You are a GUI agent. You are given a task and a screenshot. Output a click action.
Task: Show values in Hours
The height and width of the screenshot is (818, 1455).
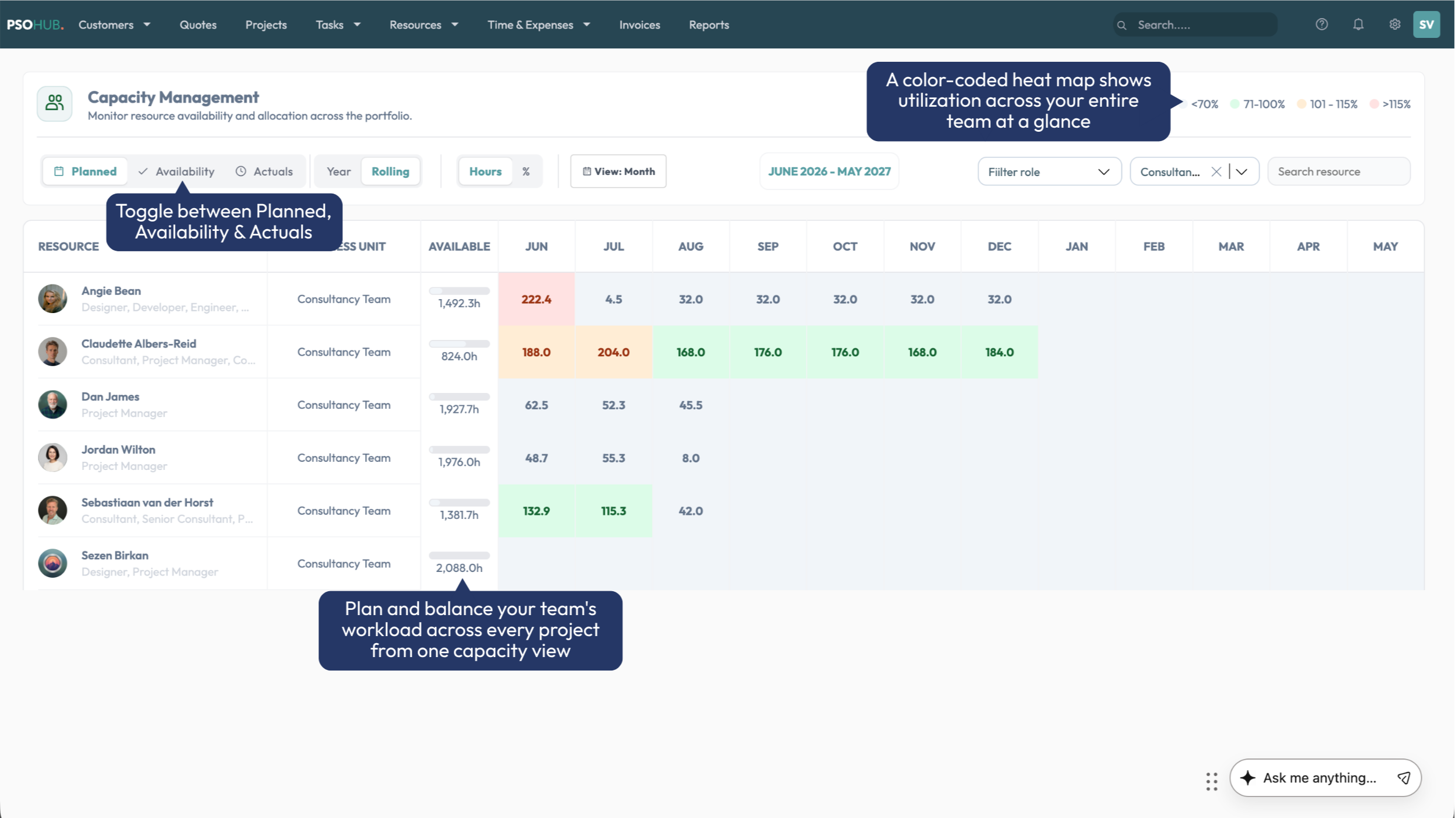coord(485,171)
